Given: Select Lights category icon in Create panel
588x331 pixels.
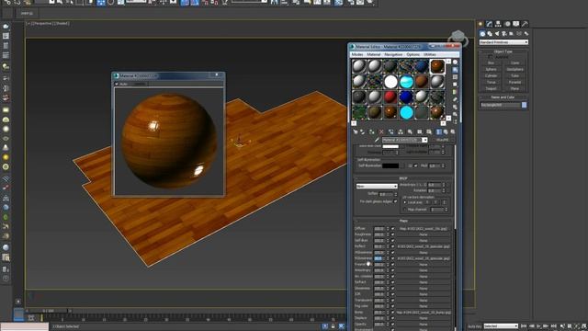Looking at the screenshot, I should (497, 33).
